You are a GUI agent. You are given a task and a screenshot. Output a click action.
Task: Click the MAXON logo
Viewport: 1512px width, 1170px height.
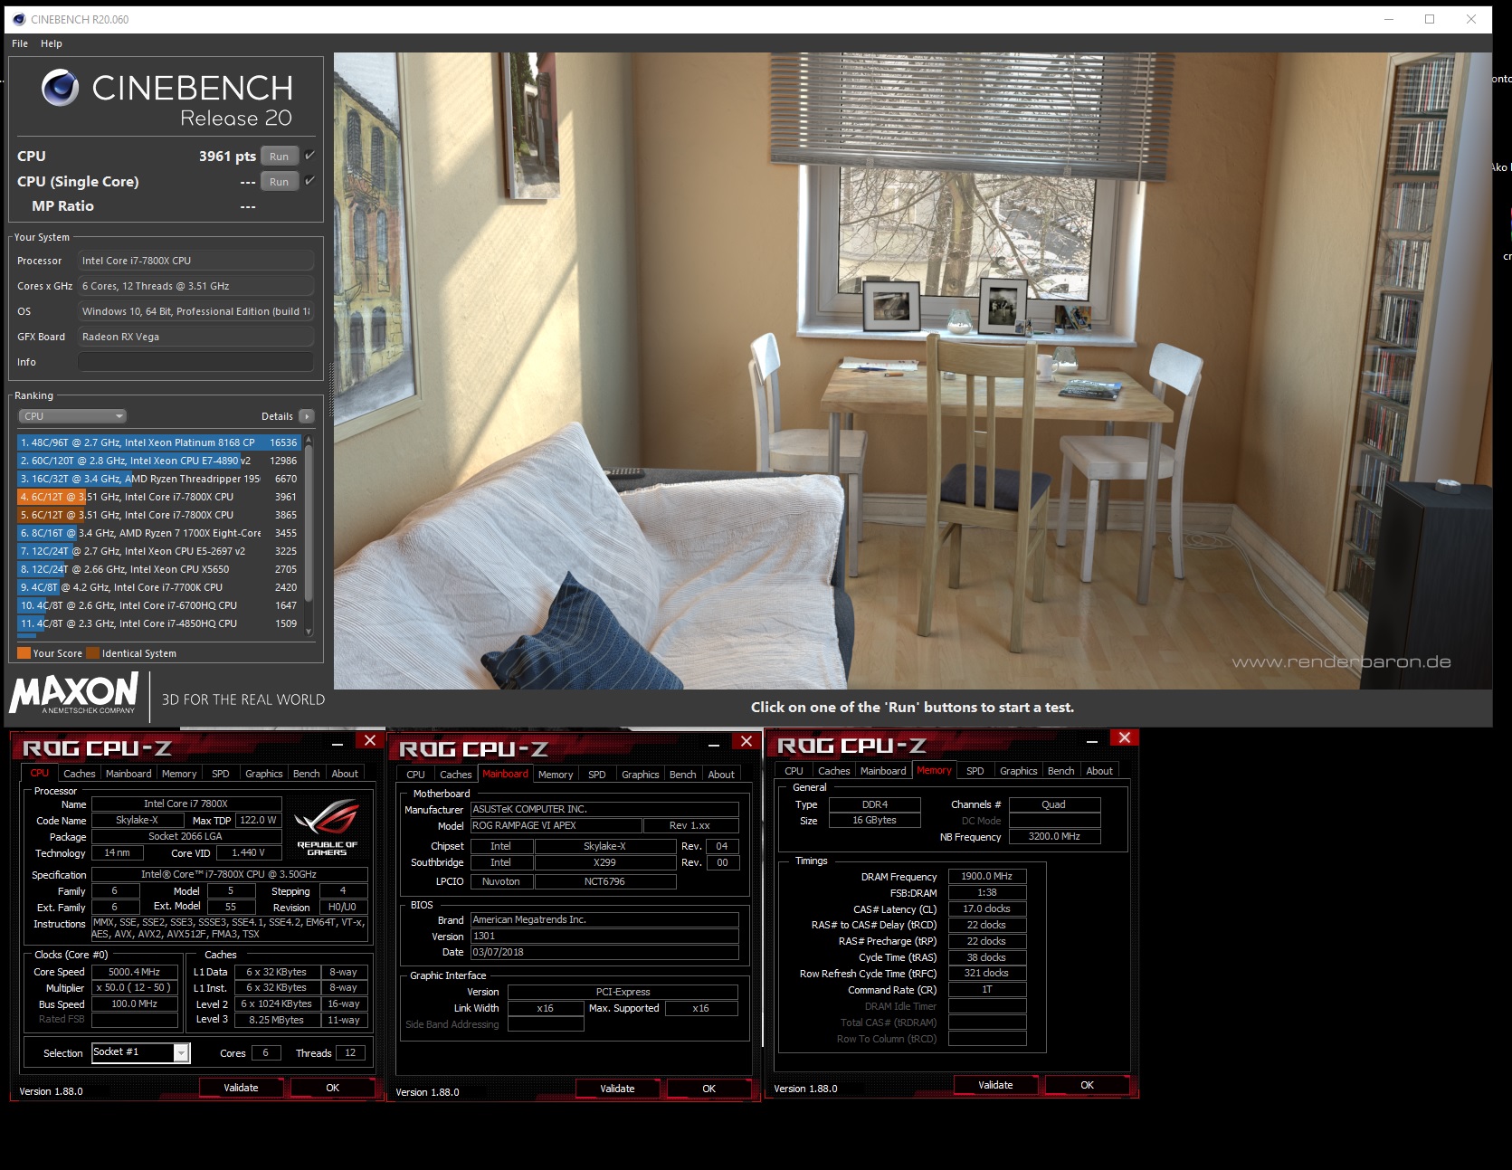coord(74,694)
